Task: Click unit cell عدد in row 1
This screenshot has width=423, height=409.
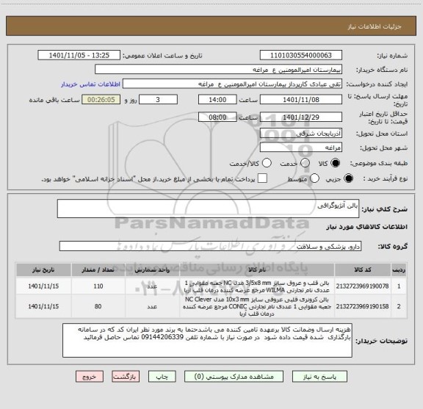Action: click(152, 286)
